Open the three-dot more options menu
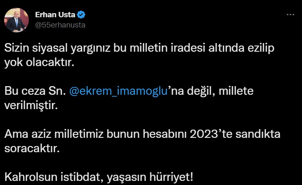 coord(290,14)
